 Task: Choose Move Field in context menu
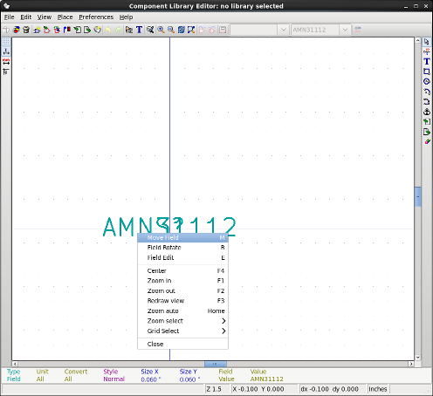click(x=182, y=238)
